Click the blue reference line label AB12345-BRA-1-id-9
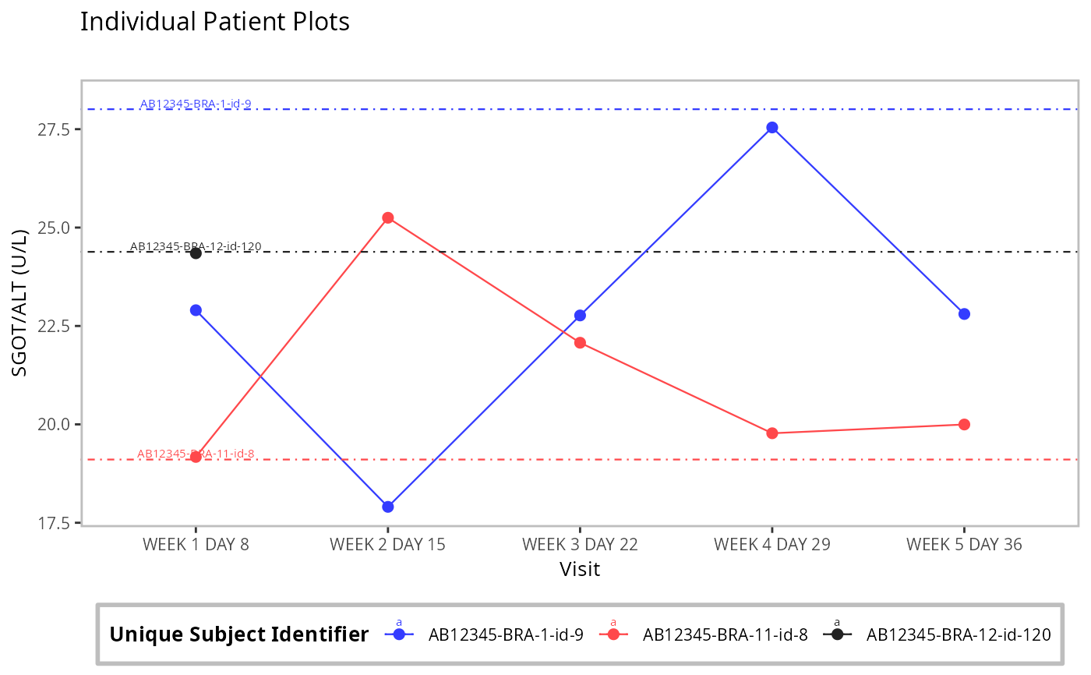This screenshot has width=1091, height=675. [196, 104]
